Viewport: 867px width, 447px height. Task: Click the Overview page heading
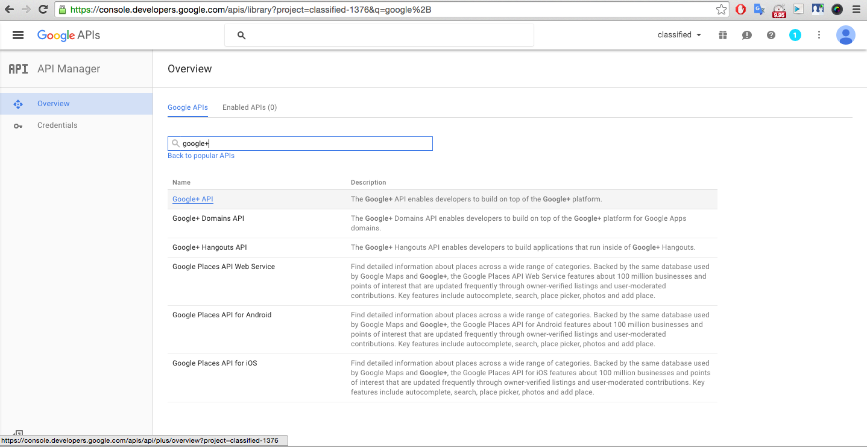[190, 69]
